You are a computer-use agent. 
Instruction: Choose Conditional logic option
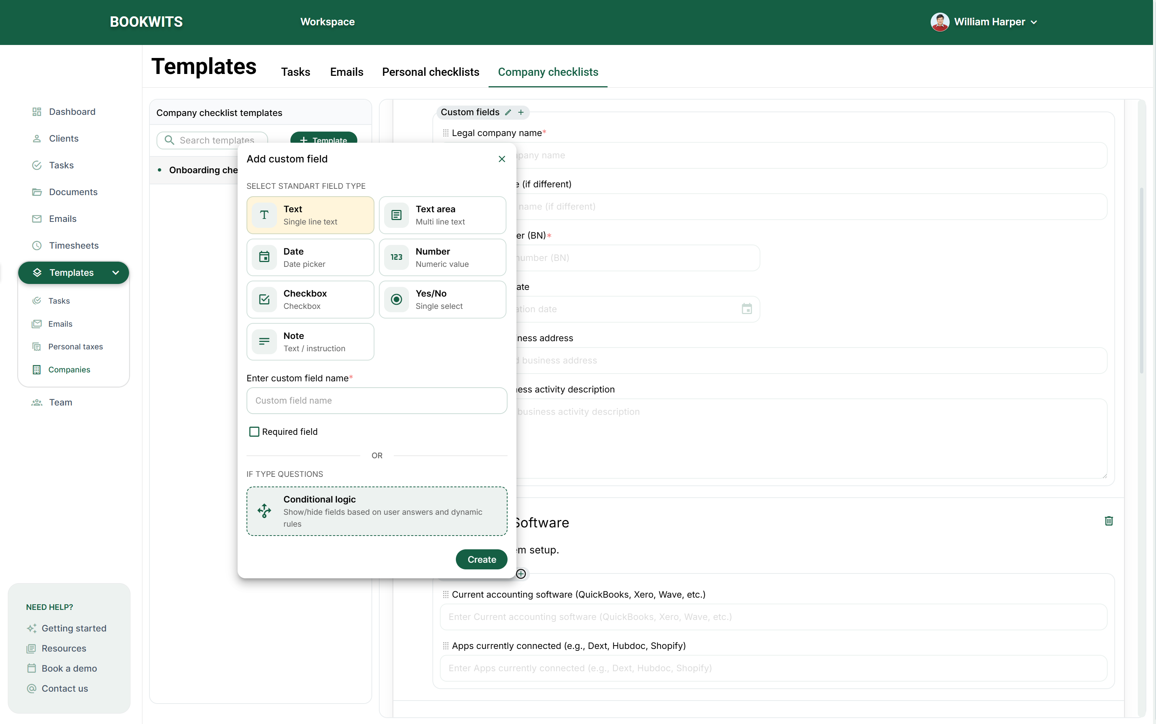pyautogui.click(x=377, y=511)
